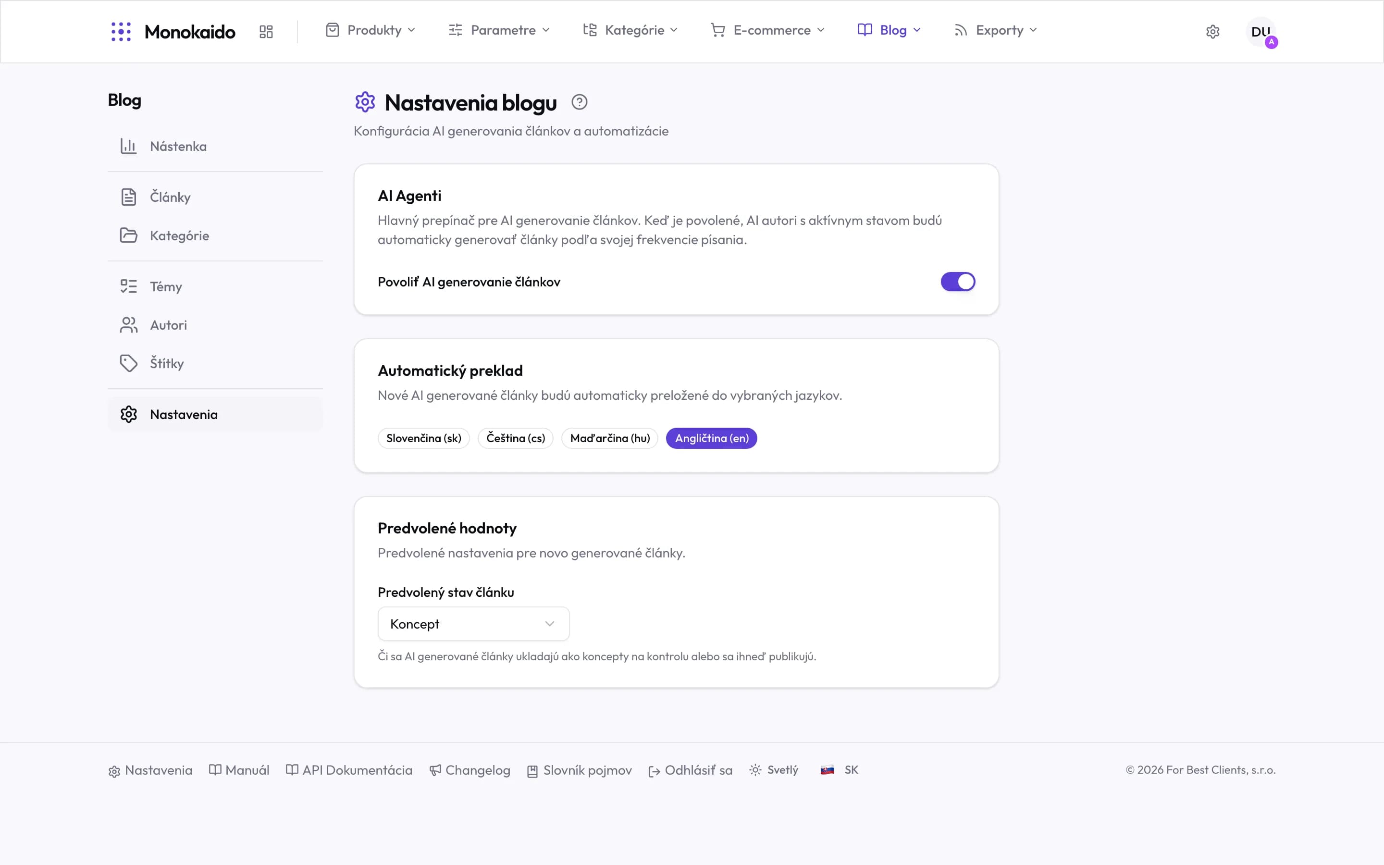This screenshot has width=1384, height=865.
Task: Switch the Svetlý theme selector
Action: point(774,770)
